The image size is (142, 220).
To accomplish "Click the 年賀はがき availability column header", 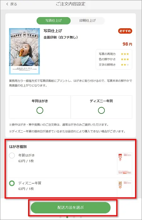I will pyautogui.click(x=40, y=101).
